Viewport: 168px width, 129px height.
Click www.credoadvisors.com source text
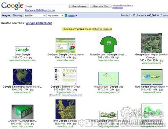22,60
